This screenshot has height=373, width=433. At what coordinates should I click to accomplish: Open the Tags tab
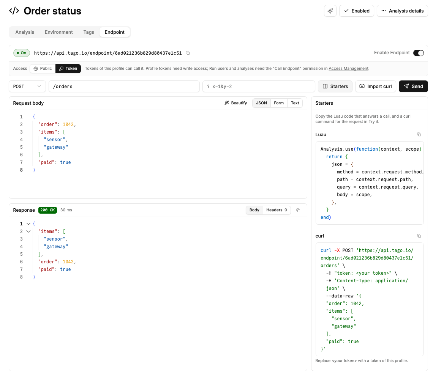point(88,32)
